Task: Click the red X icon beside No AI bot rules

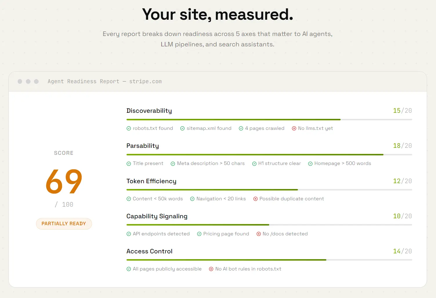Action: pyautogui.click(x=211, y=269)
